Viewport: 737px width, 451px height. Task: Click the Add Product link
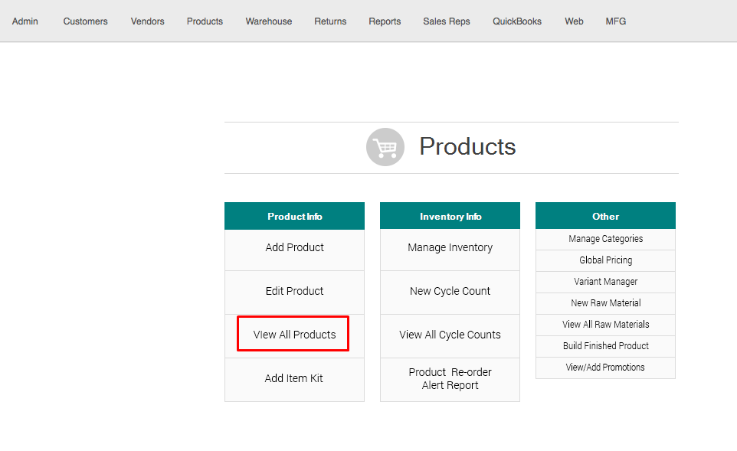[294, 247]
